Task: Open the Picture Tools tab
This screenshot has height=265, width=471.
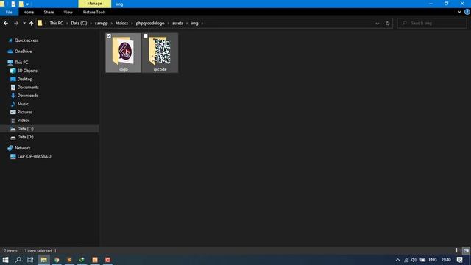Action: [x=94, y=12]
